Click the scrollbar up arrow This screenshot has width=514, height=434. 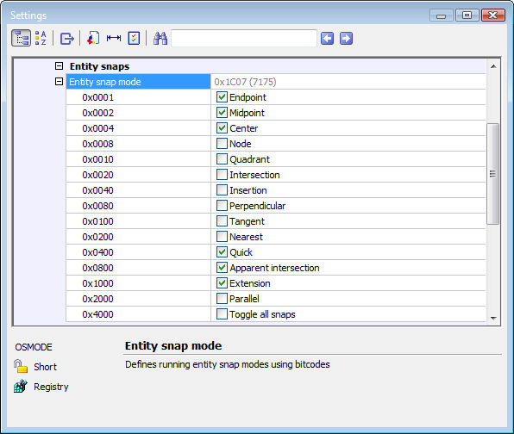tap(493, 66)
